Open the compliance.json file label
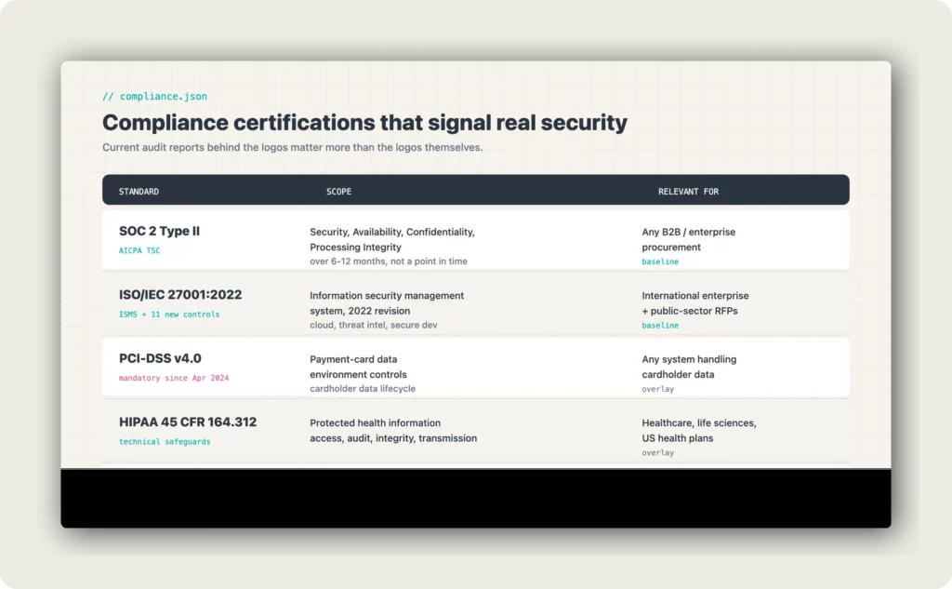 154,96
